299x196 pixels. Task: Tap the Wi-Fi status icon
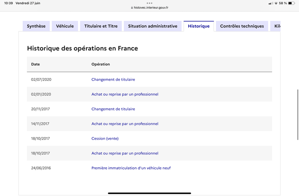tap(276, 3)
